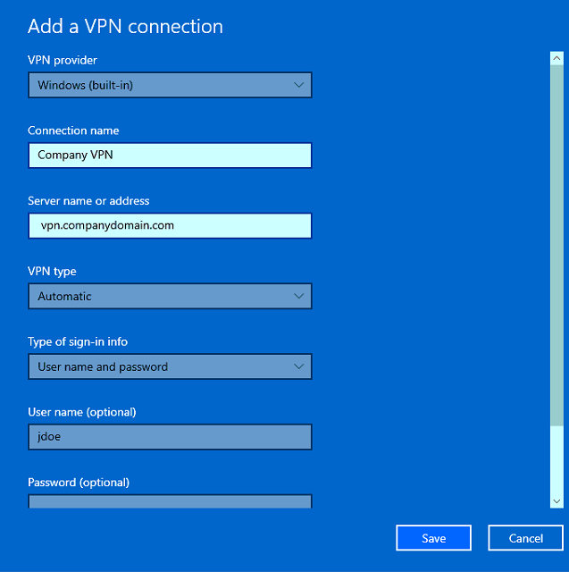Click the Company VPN text
Viewport: 569px width, 572px height.
pos(75,155)
